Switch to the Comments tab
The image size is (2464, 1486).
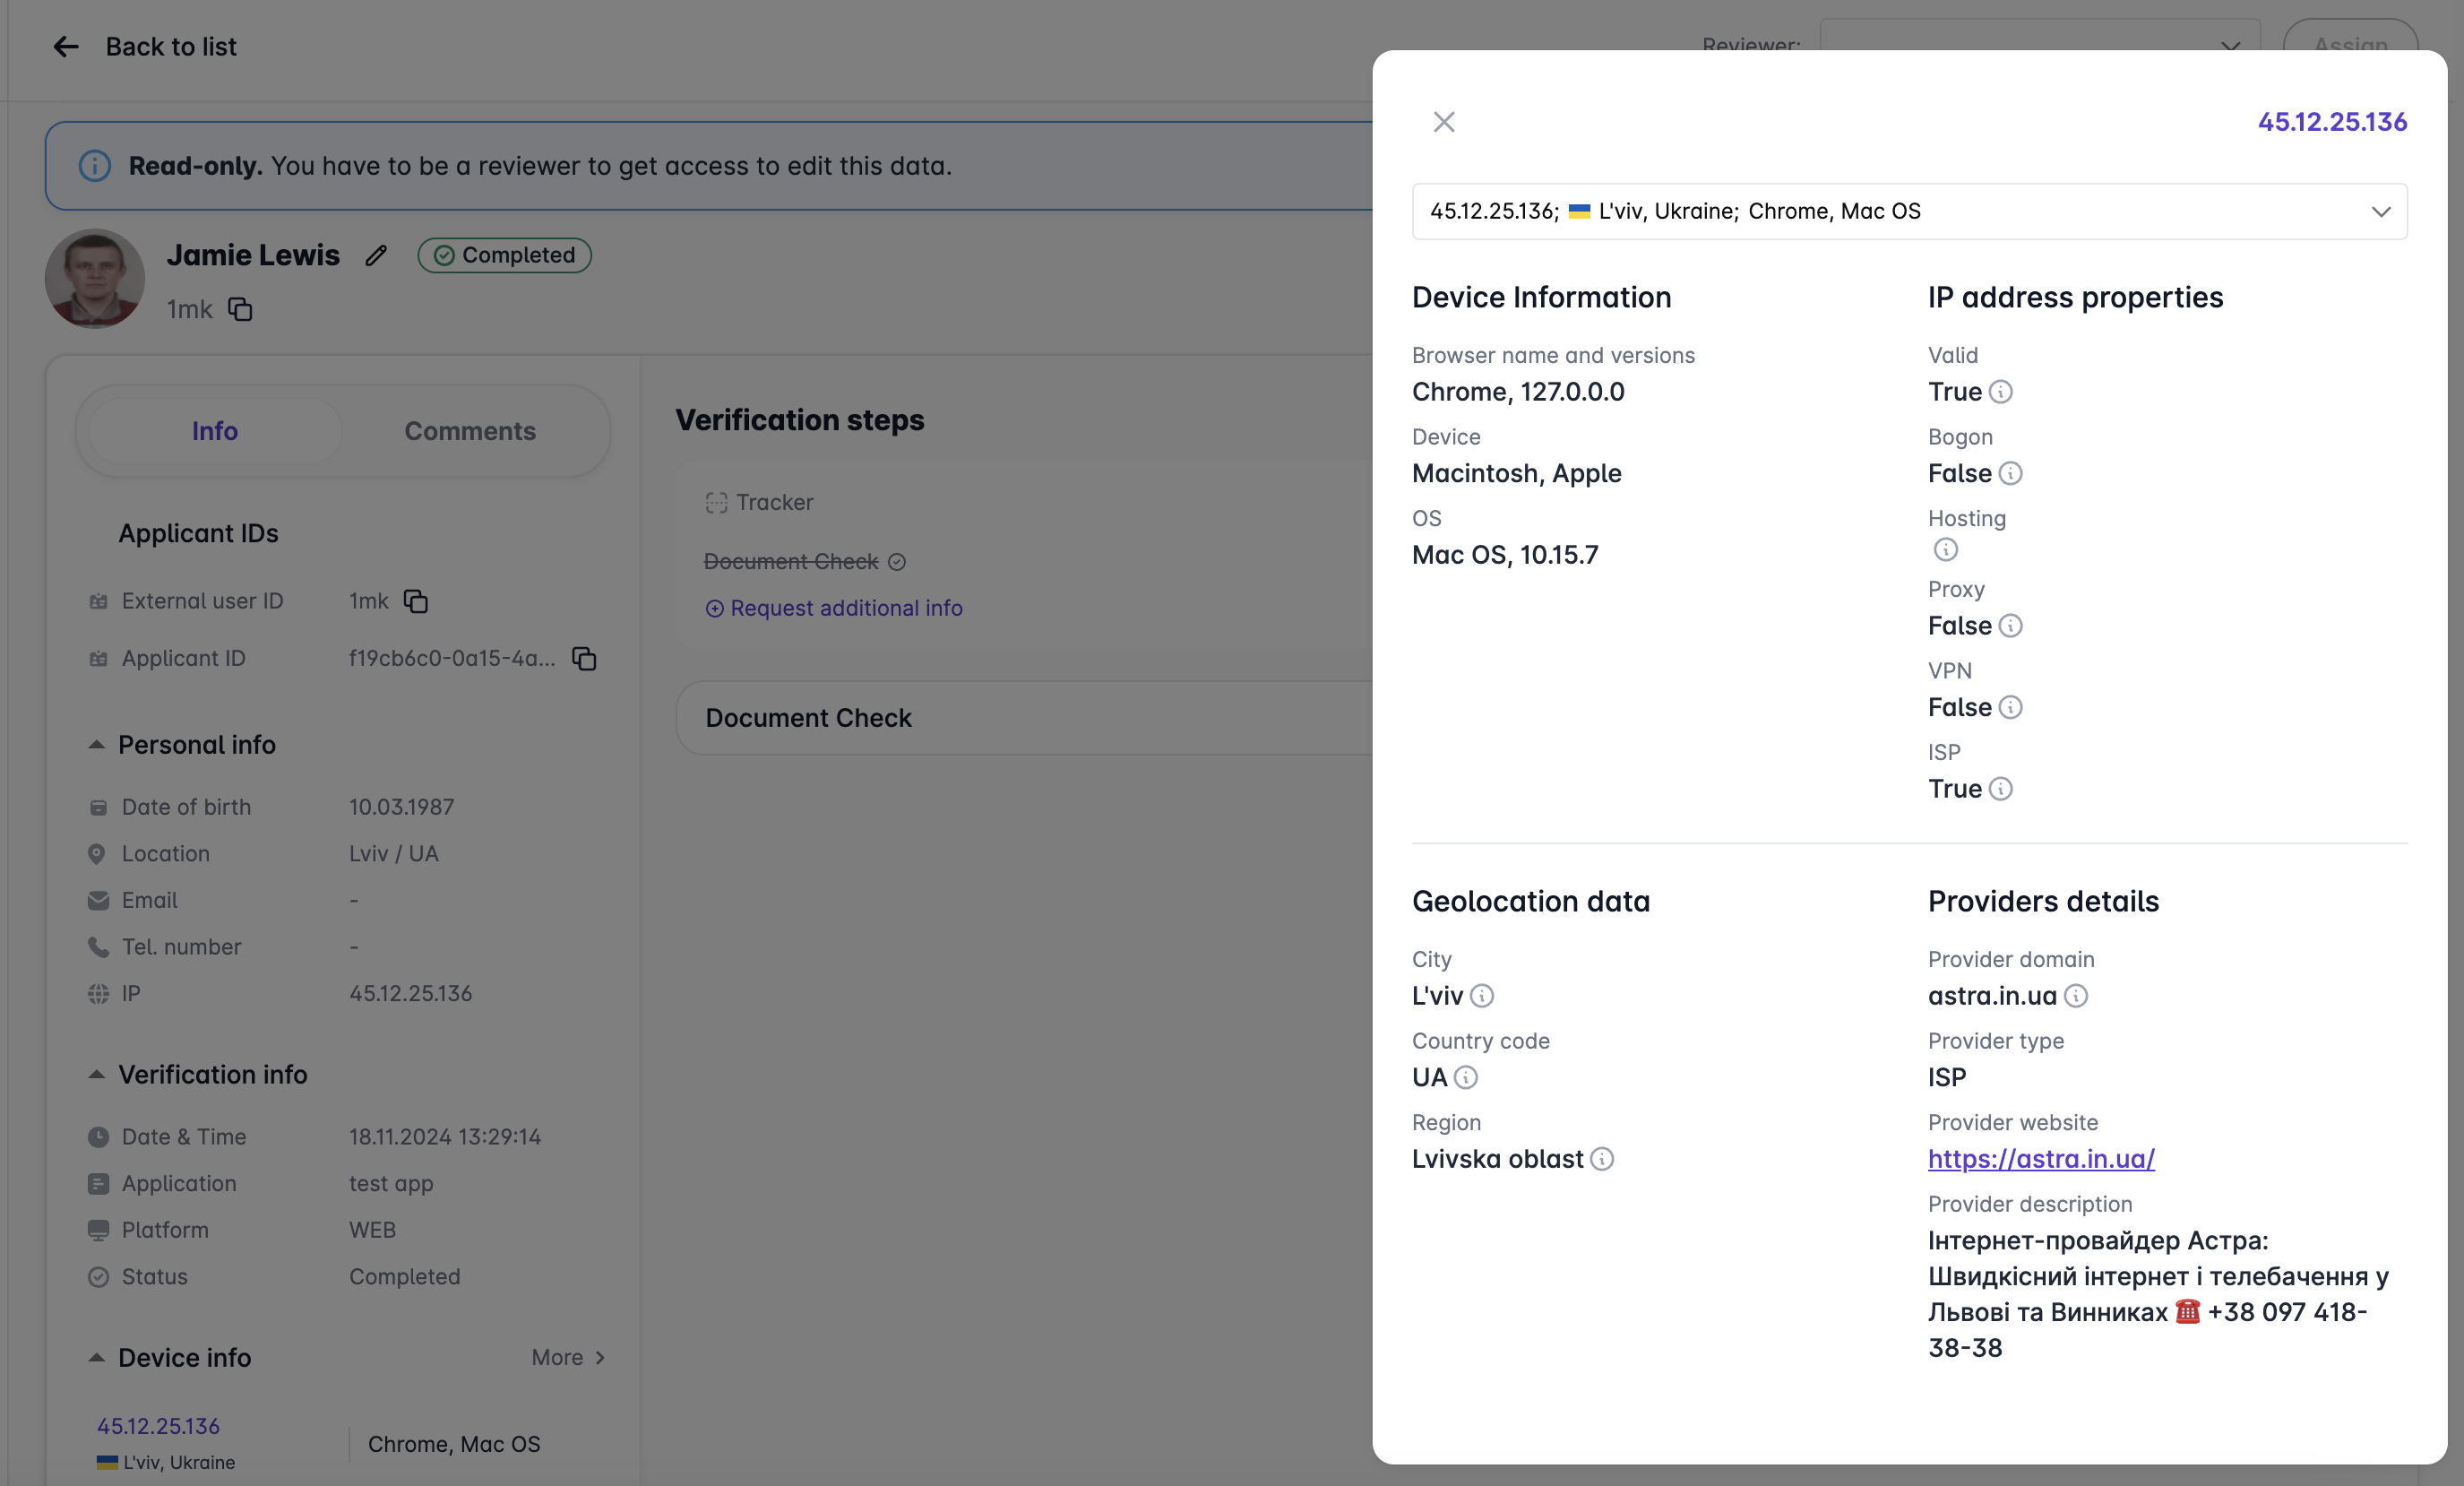(470, 431)
